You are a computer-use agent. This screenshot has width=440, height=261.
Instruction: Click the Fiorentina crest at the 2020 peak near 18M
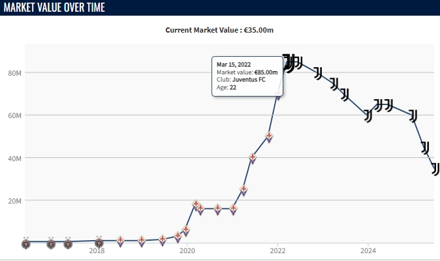[195, 206]
